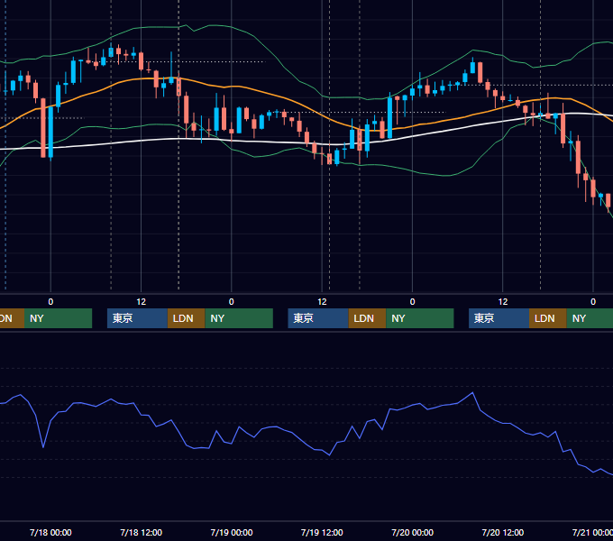The height and width of the screenshot is (541, 613).
Task: Select the NY session block spanning 7/19 00:00
Action: pos(239,318)
